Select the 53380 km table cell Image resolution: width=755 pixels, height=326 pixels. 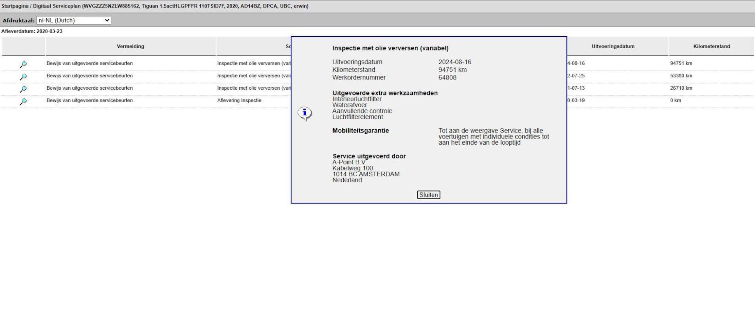tap(681, 76)
